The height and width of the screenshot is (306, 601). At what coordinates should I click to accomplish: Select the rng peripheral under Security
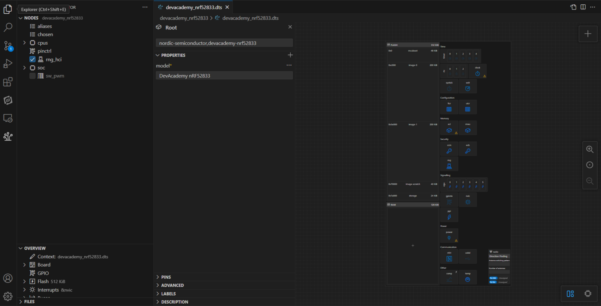pyautogui.click(x=449, y=164)
